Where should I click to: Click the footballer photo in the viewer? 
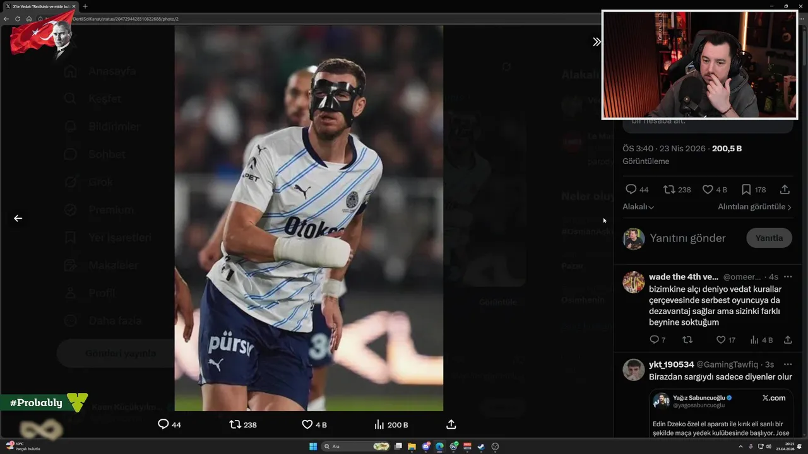(309, 218)
